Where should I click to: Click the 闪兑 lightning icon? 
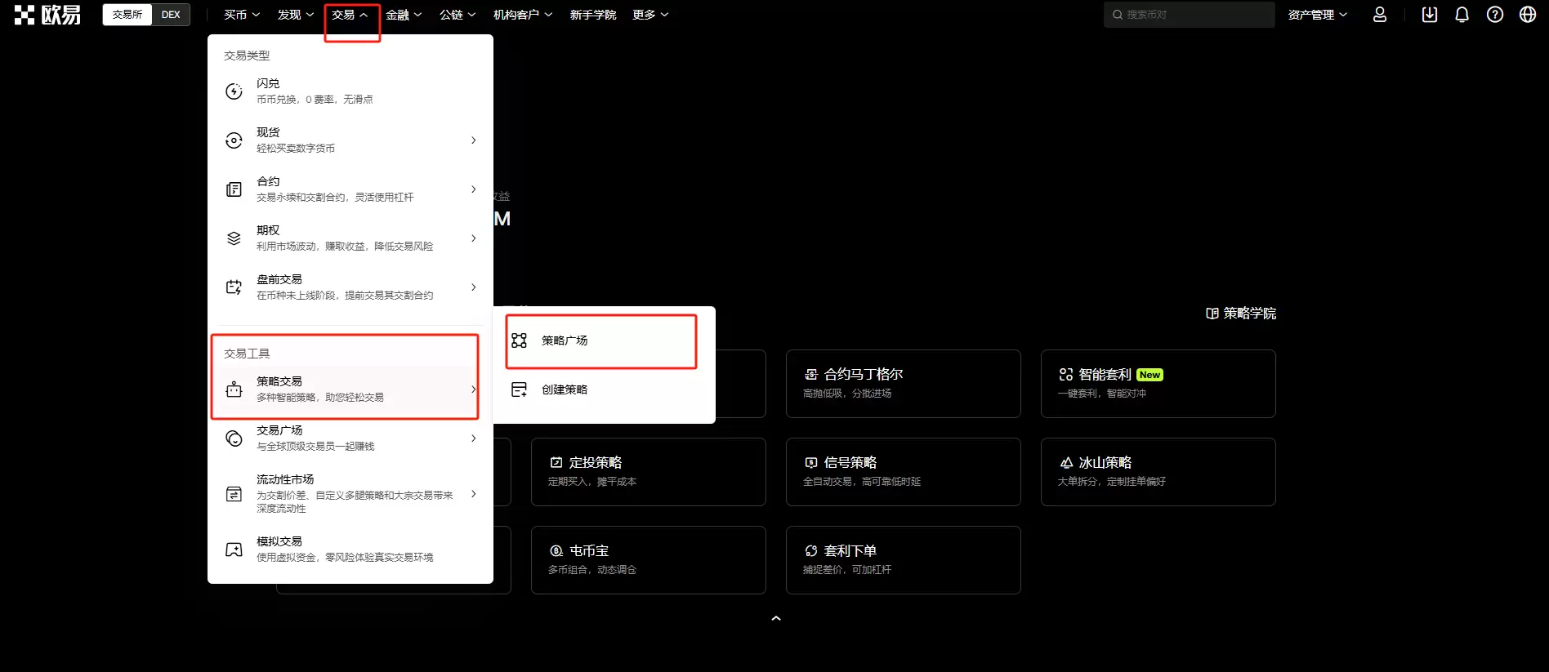234,91
